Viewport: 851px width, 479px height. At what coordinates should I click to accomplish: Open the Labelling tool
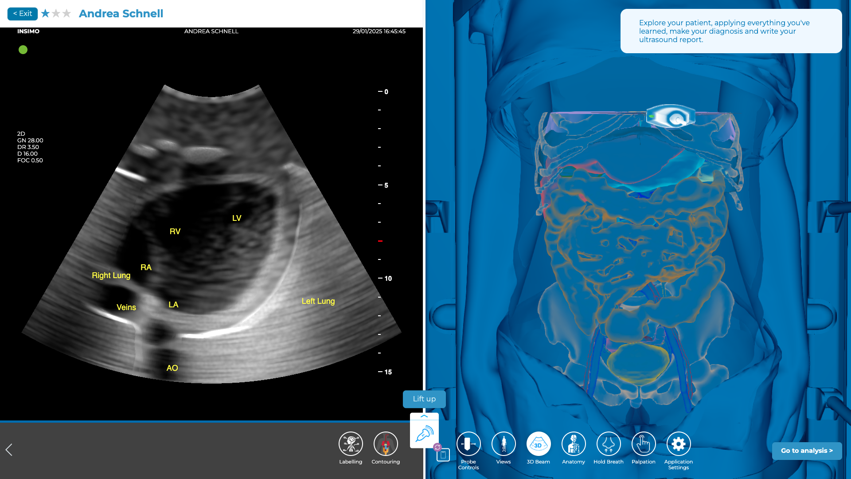coord(351,444)
